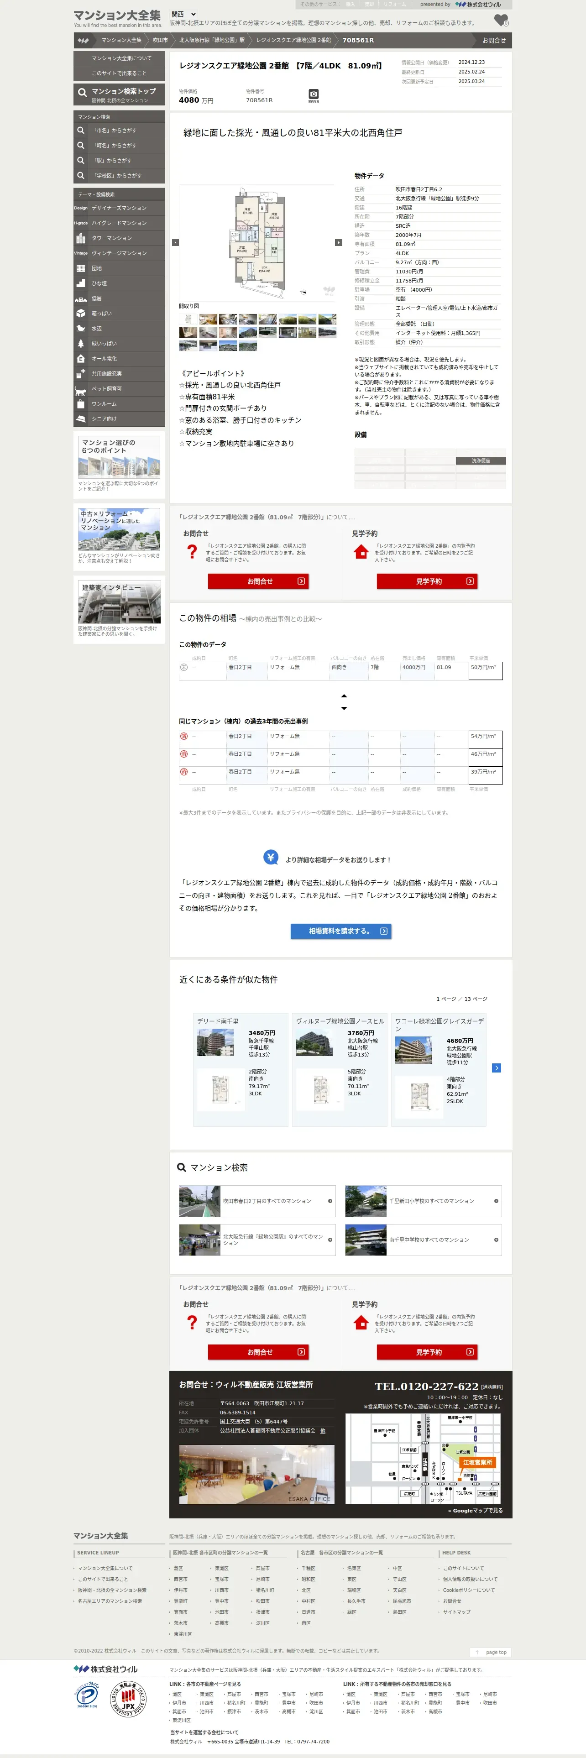Screen dimensions: 586x1758
Task: Show next floor plan image arrow
Action: pos(338,242)
